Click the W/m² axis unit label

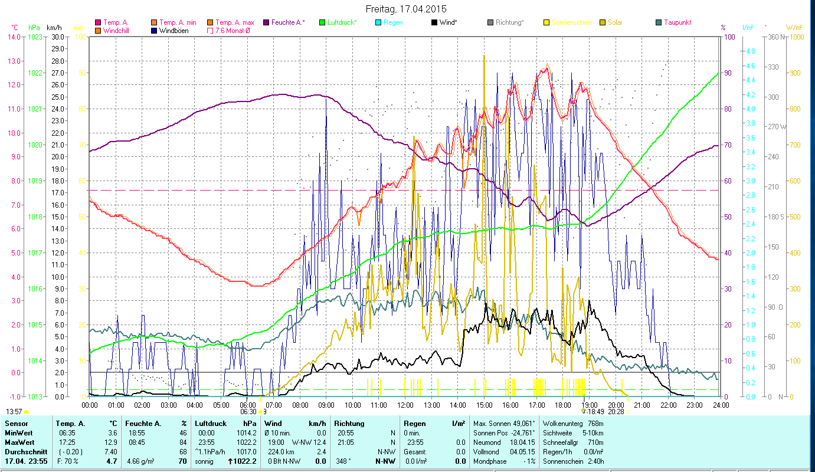click(793, 28)
